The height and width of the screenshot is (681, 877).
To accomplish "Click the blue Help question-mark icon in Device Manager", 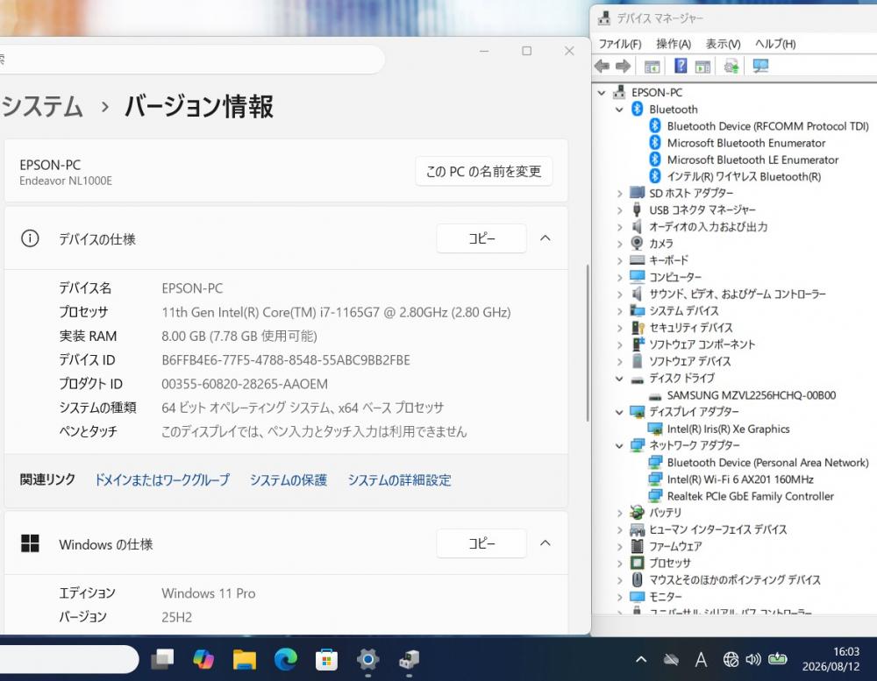I will click(x=681, y=66).
